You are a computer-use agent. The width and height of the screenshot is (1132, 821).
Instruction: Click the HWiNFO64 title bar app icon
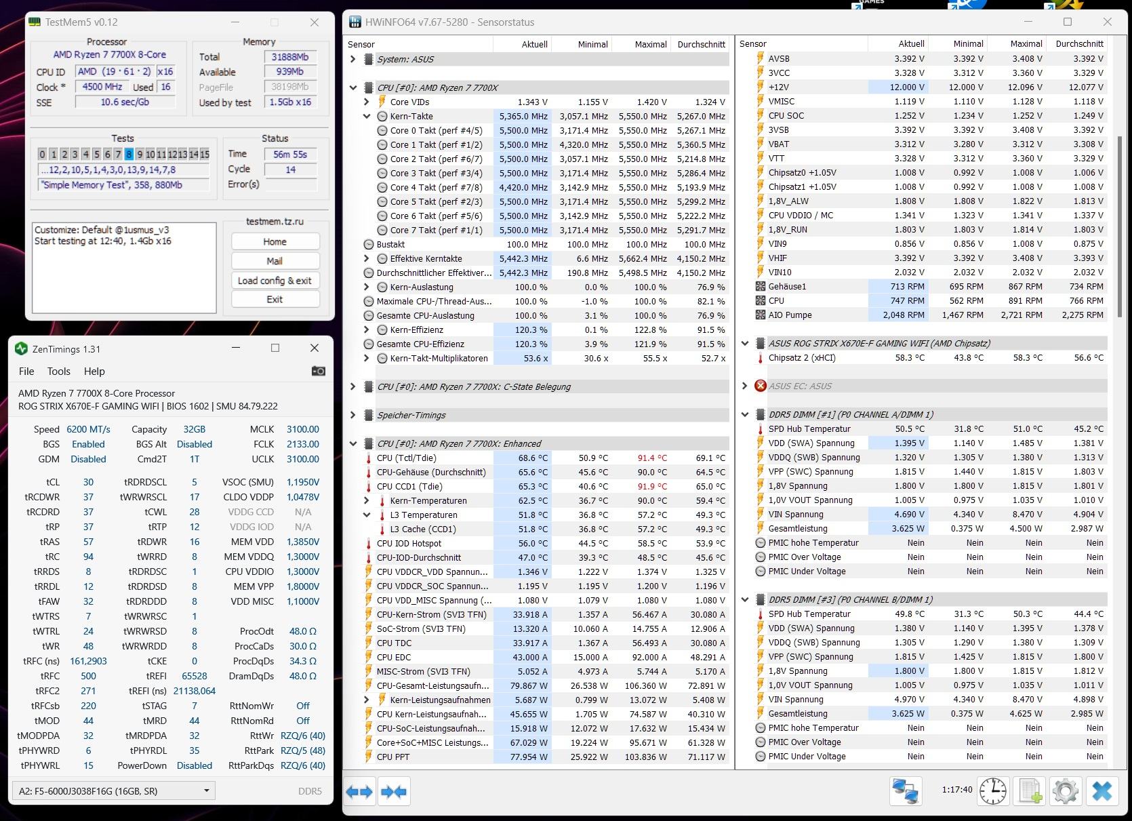tap(355, 22)
